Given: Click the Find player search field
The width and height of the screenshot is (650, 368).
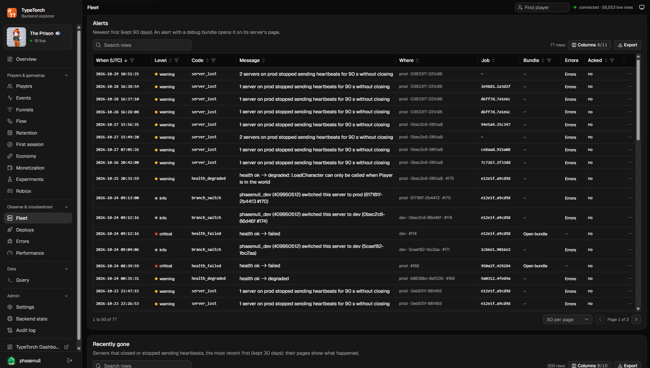Looking at the screenshot, I should tap(542, 7).
